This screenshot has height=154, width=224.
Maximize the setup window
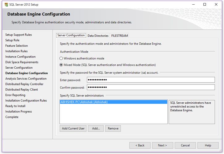205,5
